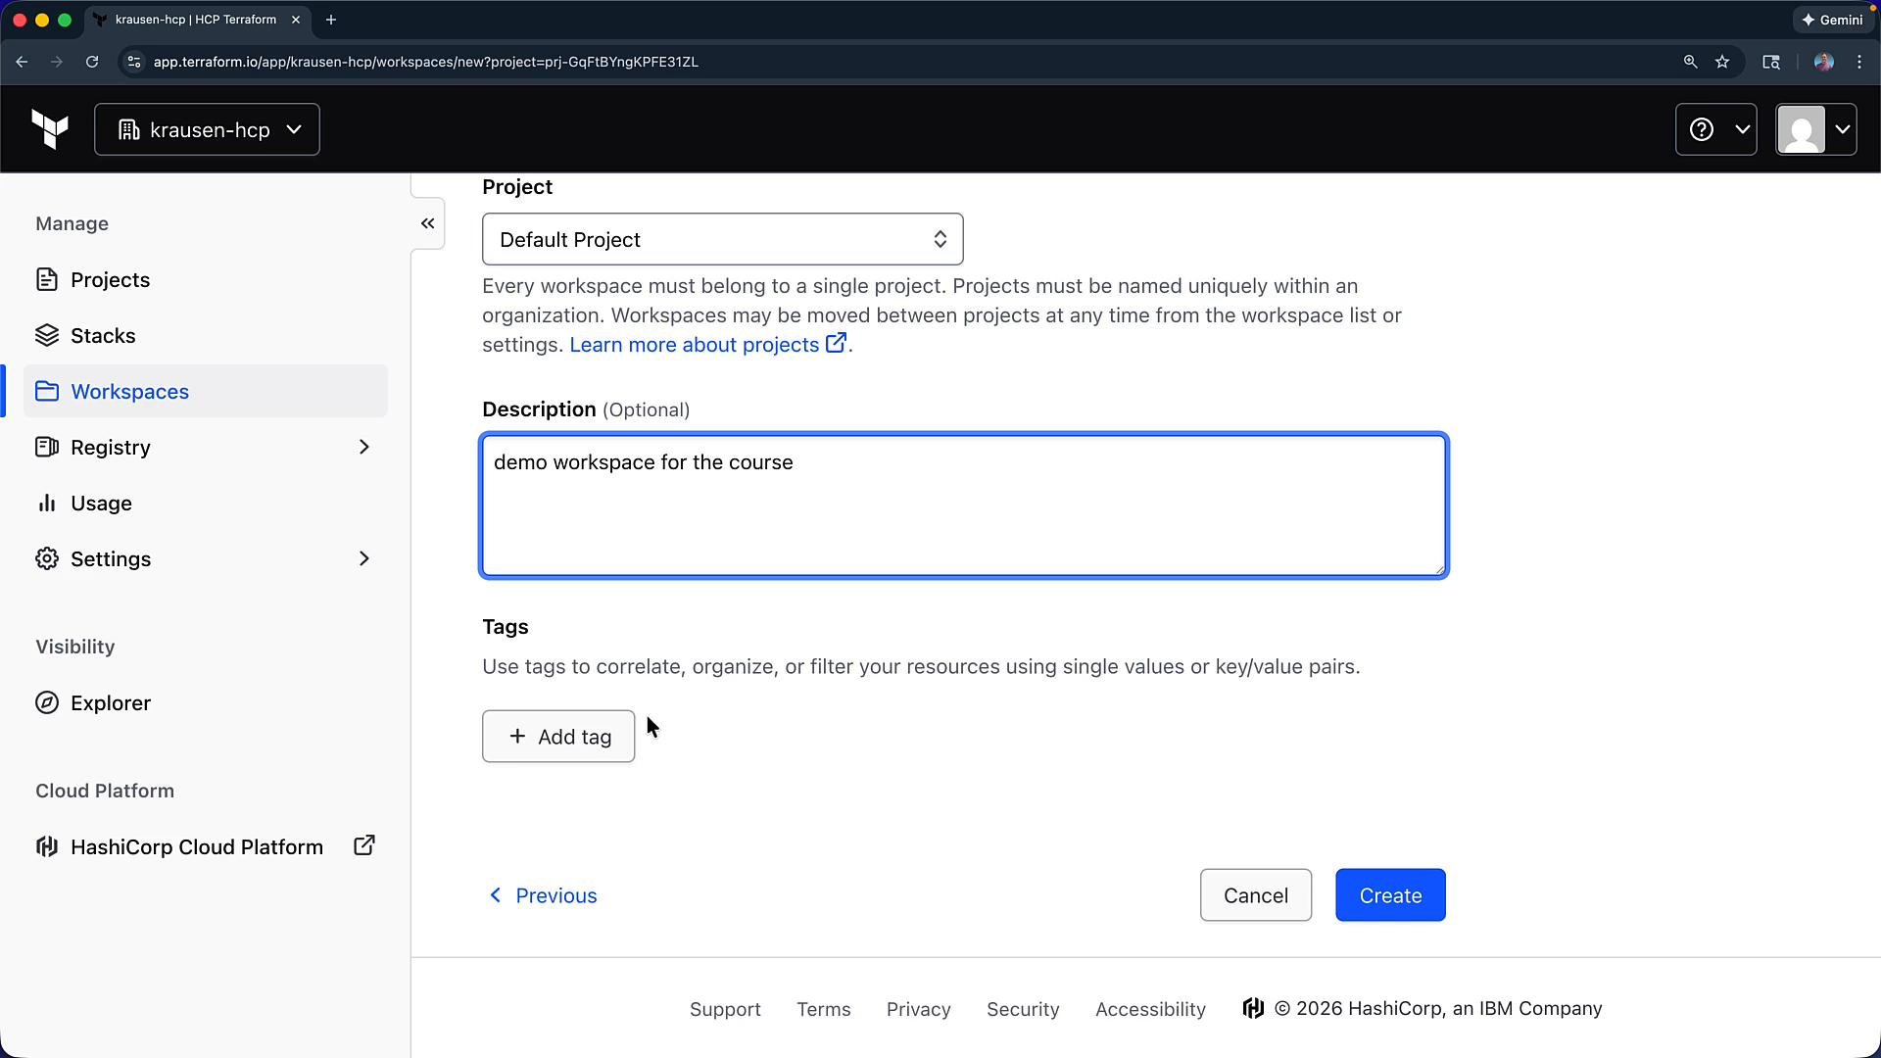Follow Learn more about projects link
This screenshot has height=1058, width=1881.
707,345
